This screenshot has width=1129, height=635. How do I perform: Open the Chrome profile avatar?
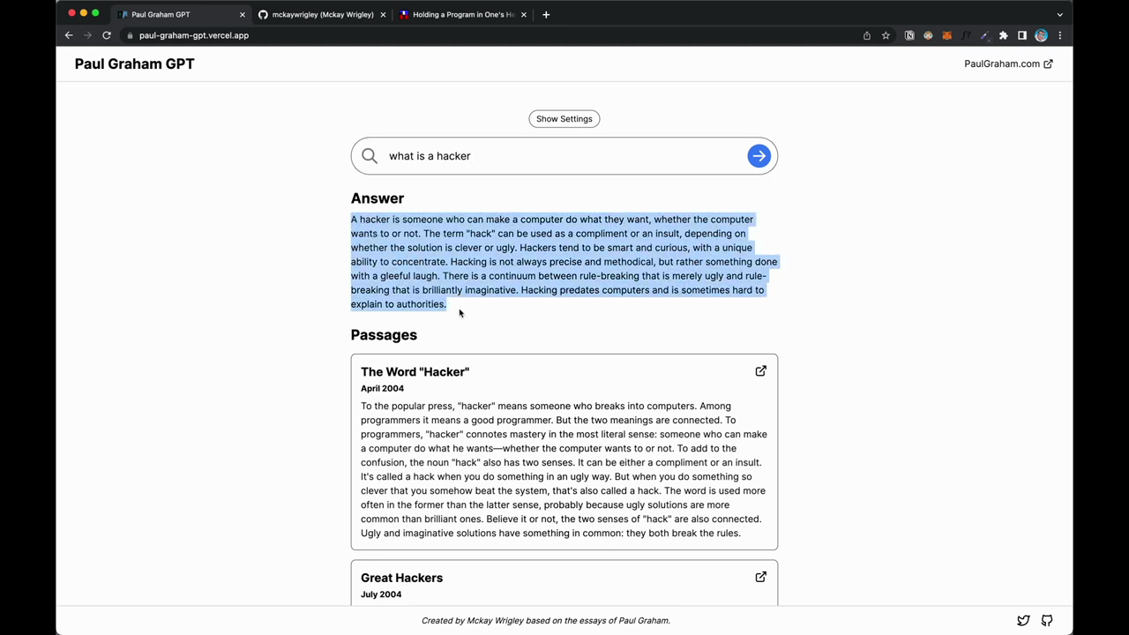(1041, 35)
